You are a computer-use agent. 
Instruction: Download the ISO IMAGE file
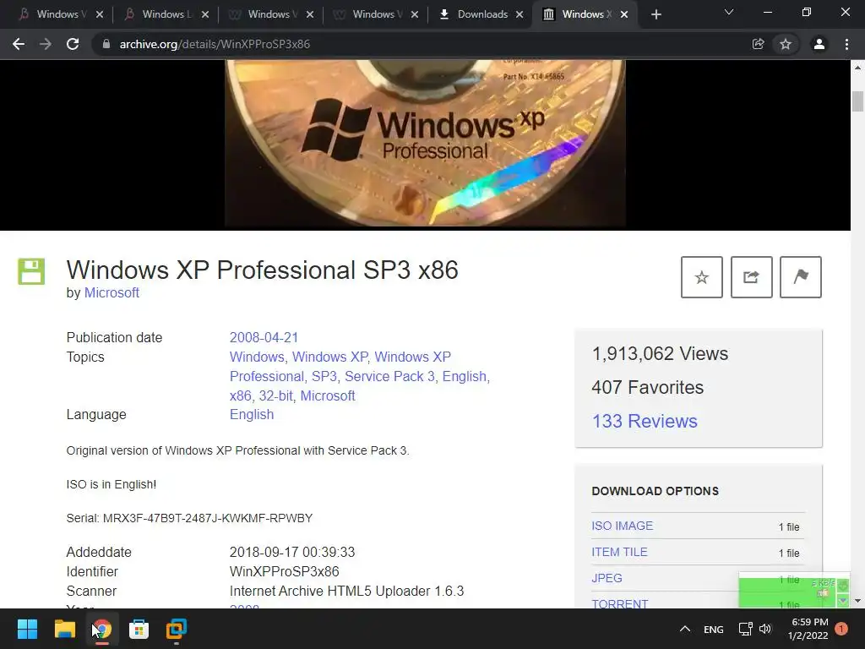pyautogui.click(x=622, y=526)
